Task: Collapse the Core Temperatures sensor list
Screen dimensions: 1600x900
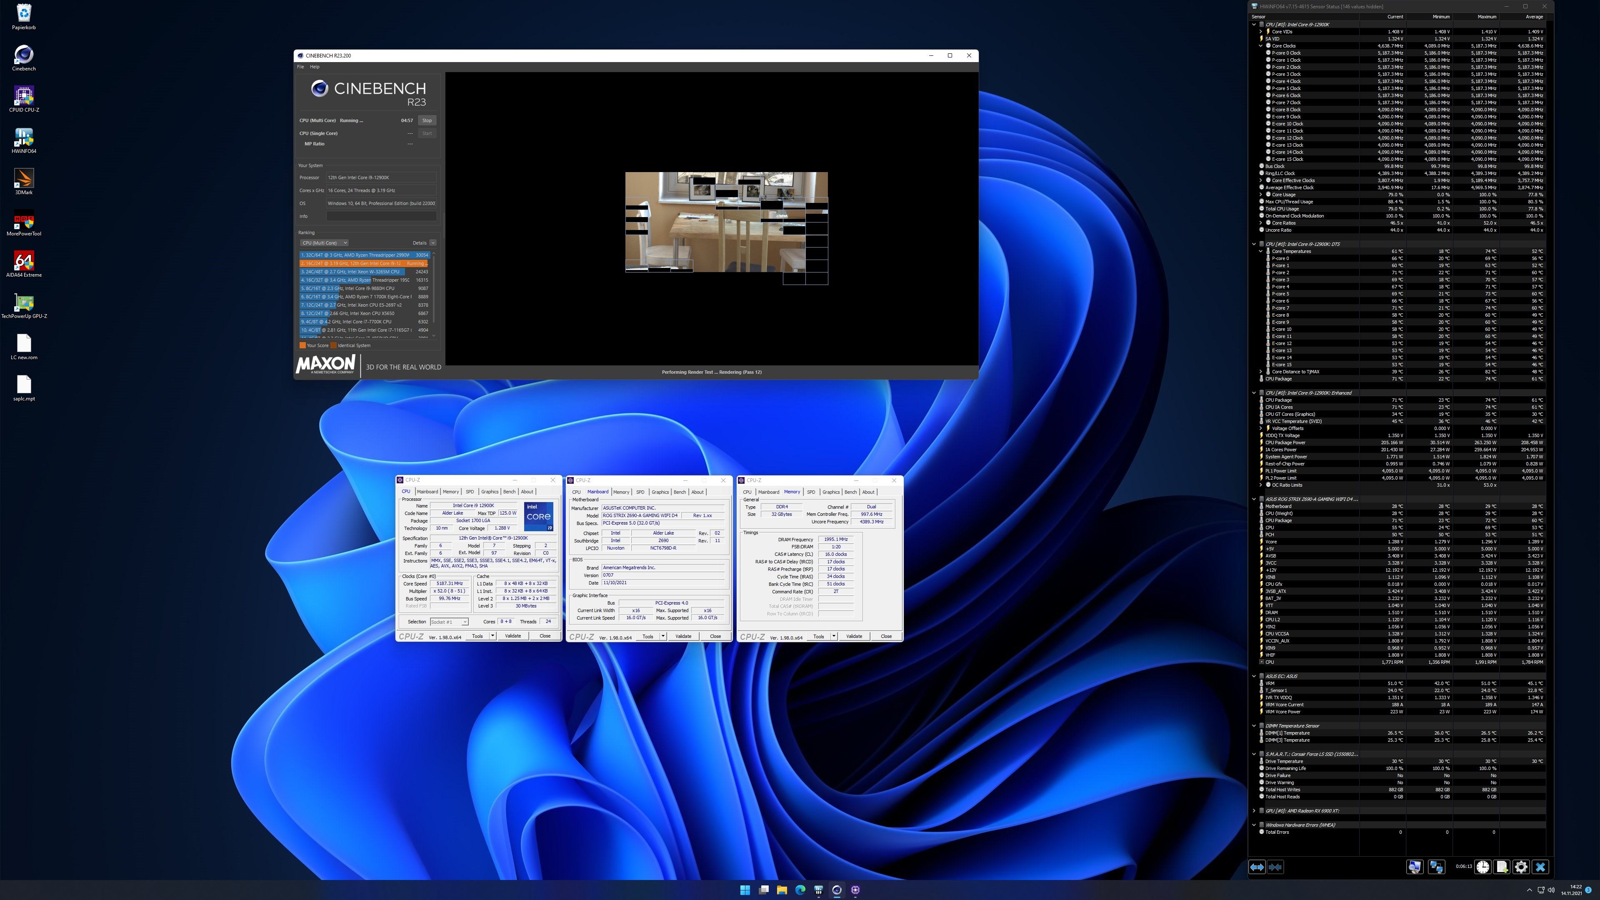Action: click(1260, 251)
